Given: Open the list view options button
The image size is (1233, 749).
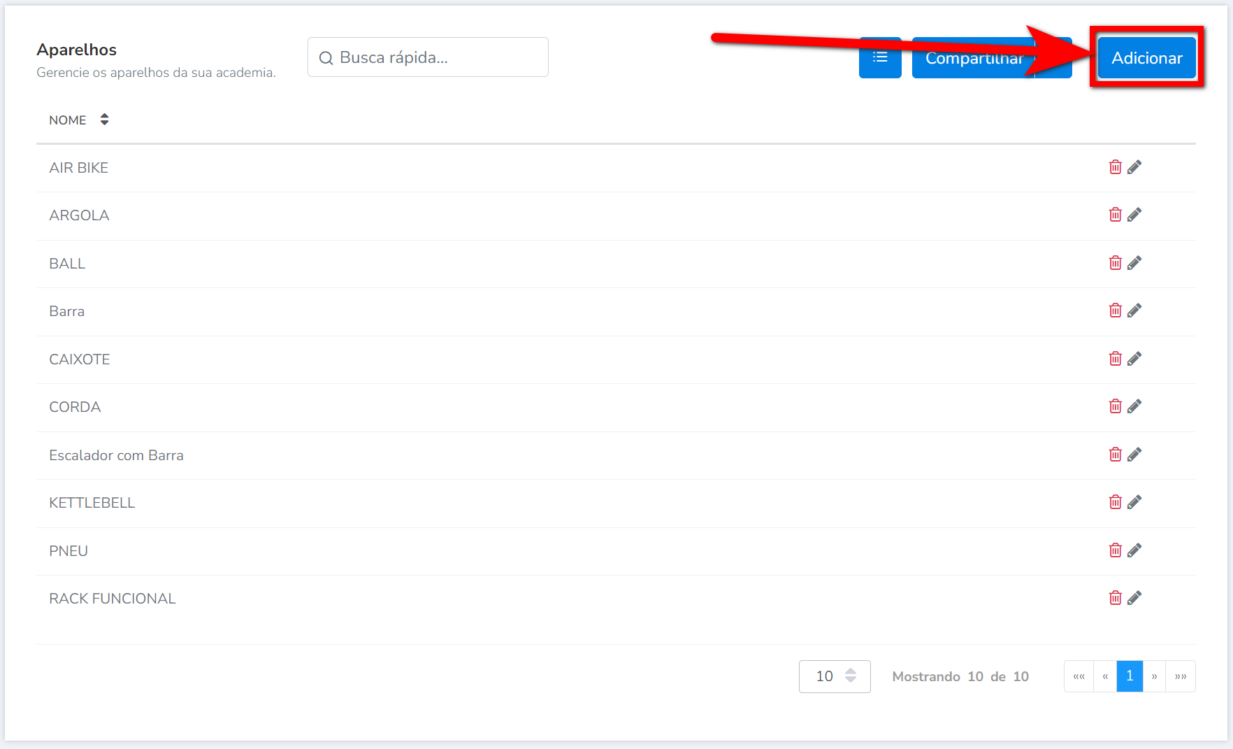Looking at the screenshot, I should click(879, 57).
